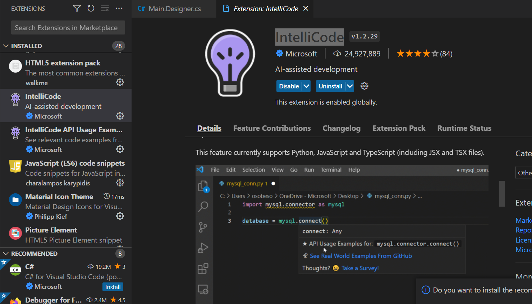Select the IntelliCode extension in installed list
Screen dimensions: 532x304
[x=66, y=106]
